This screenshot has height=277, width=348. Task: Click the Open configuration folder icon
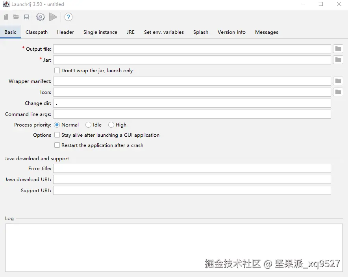[x=16, y=17]
